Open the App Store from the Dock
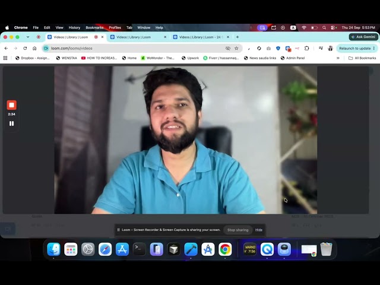The height and width of the screenshot is (285, 380). (x=122, y=249)
